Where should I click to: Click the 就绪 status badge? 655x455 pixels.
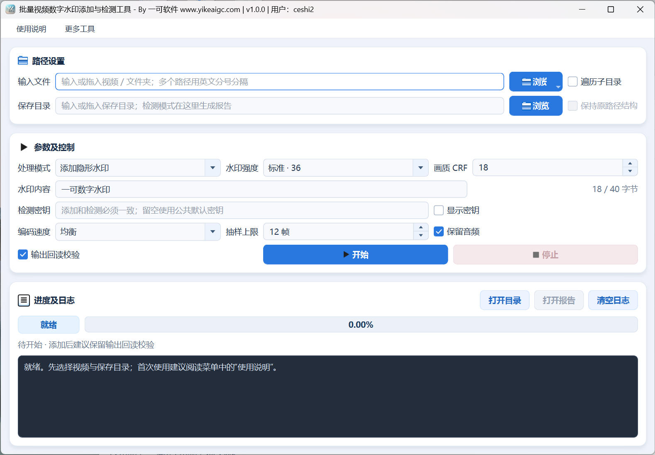[49, 325]
